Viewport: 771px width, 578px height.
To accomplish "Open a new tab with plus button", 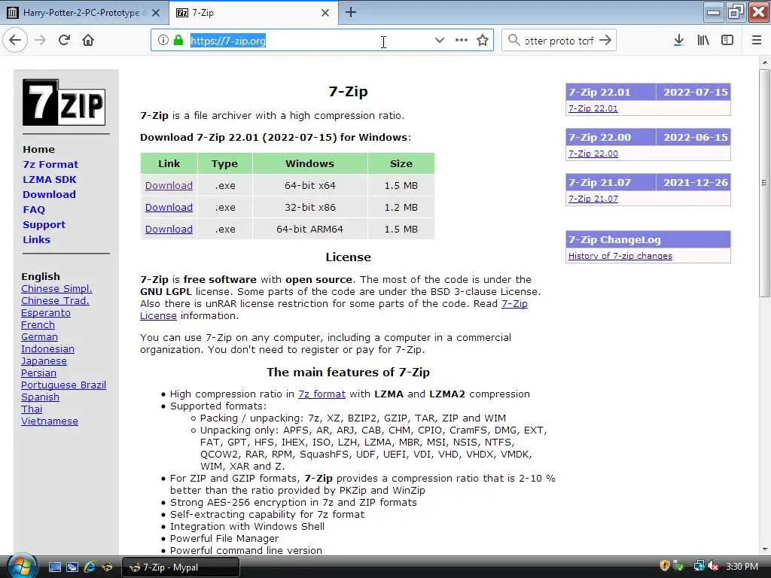I will [351, 12].
